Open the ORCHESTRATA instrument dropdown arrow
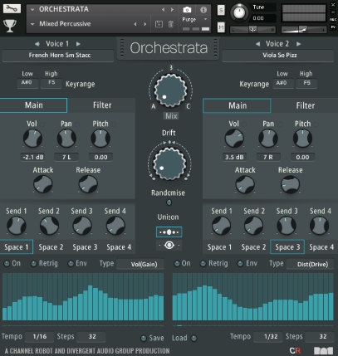This screenshot has height=356, width=338. click(x=32, y=10)
